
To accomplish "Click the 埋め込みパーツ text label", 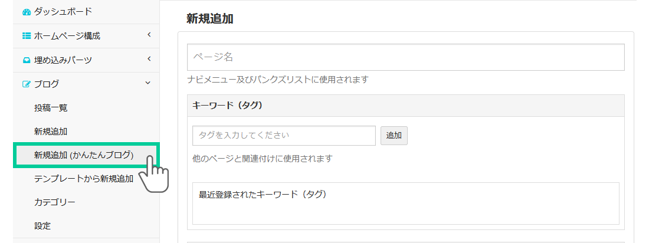I will coord(63,60).
